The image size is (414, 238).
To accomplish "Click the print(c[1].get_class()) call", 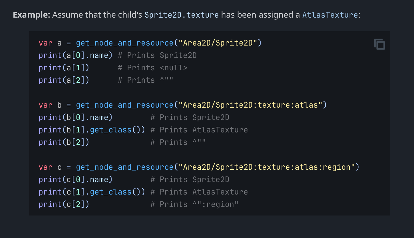I will (x=92, y=192).
